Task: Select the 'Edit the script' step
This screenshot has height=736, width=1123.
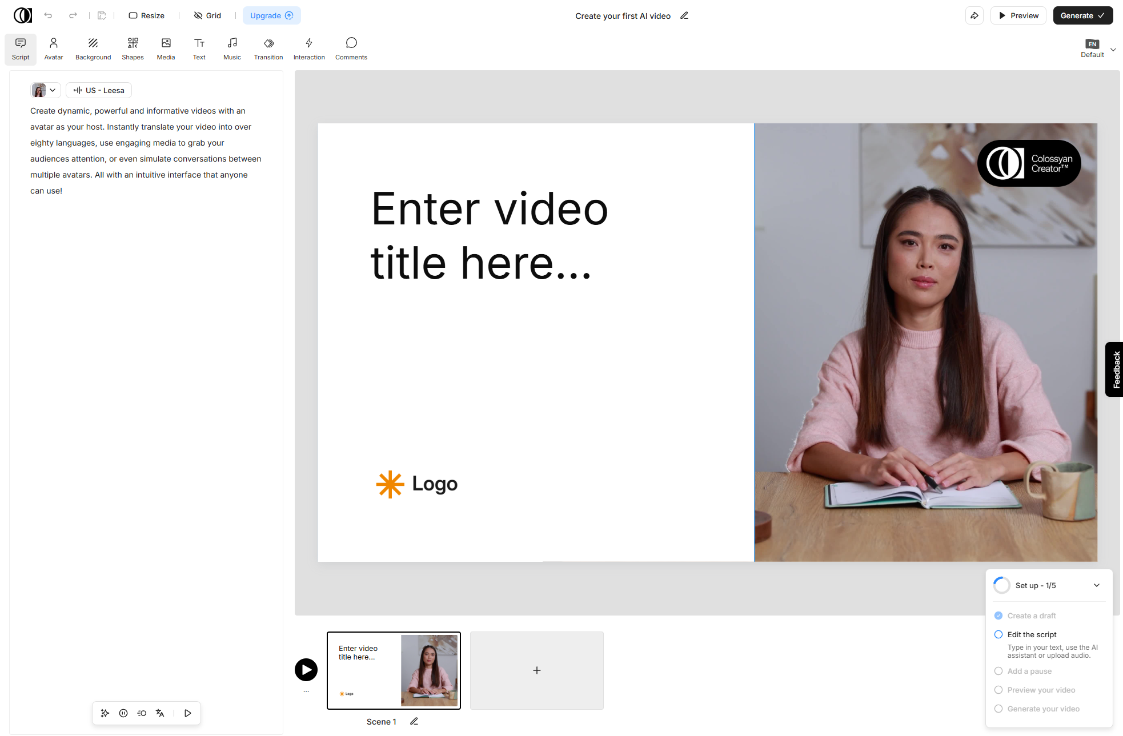Action: pyautogui.click(x=1032, y=634)
